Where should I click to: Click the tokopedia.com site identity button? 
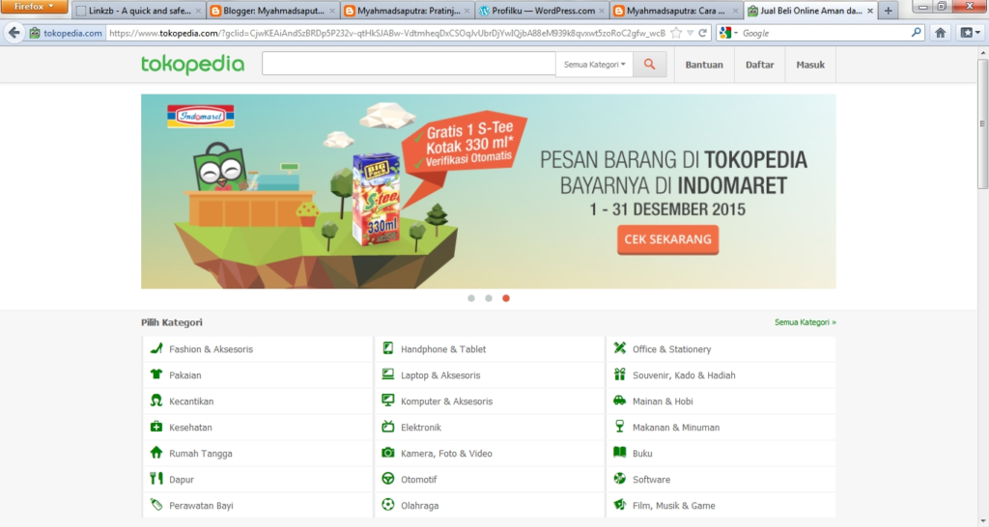(x=67, y=33)
